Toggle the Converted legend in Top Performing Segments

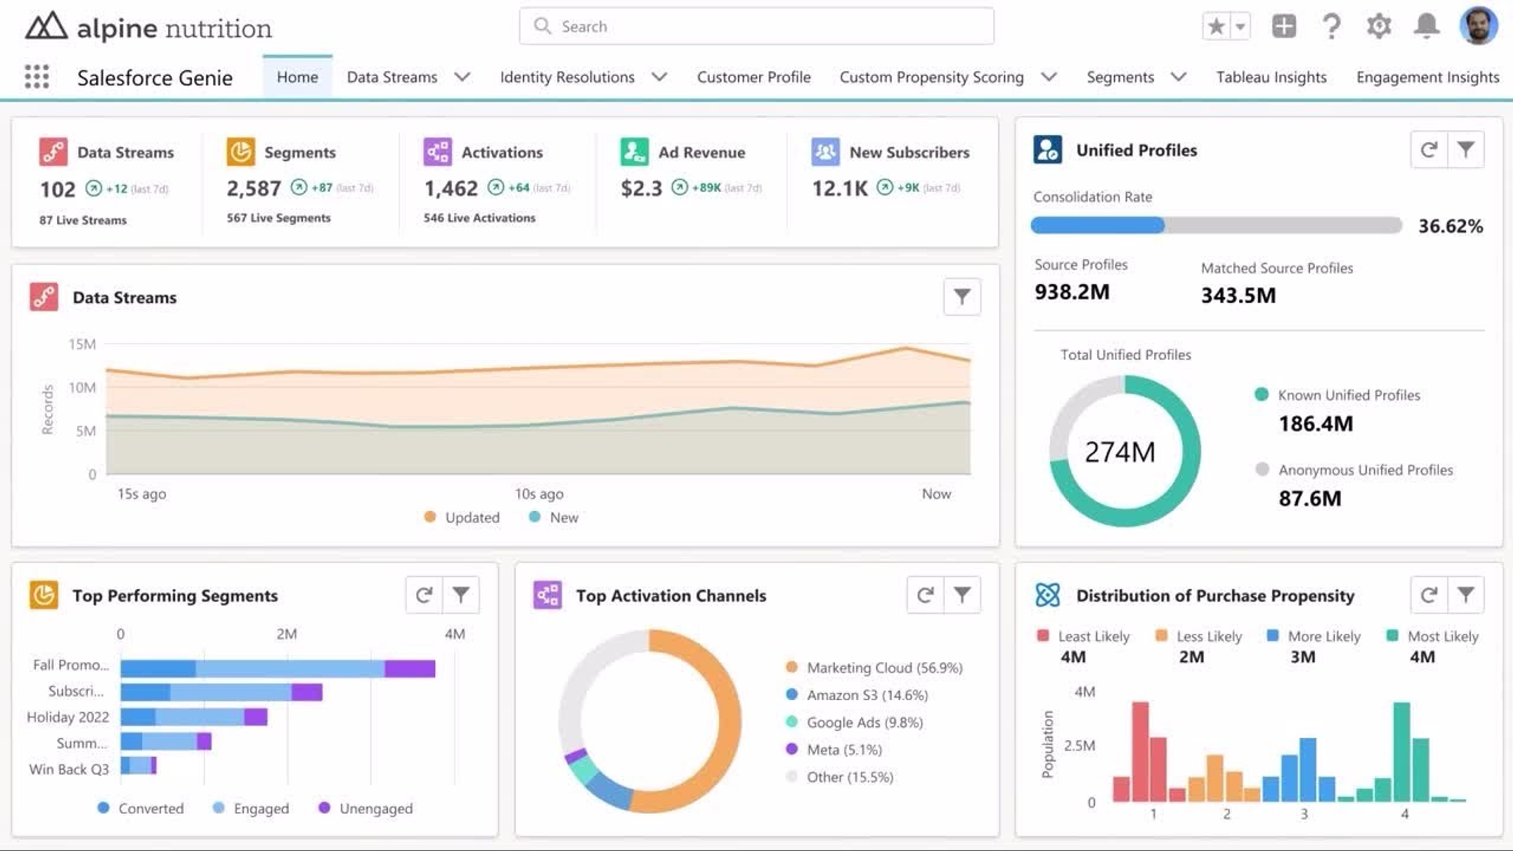click(x=140, y=808)
